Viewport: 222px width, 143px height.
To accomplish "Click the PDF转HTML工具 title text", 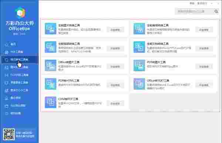I will [x=69, y=80].
